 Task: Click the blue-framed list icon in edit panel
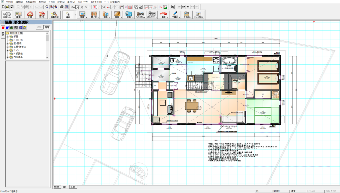20,28
